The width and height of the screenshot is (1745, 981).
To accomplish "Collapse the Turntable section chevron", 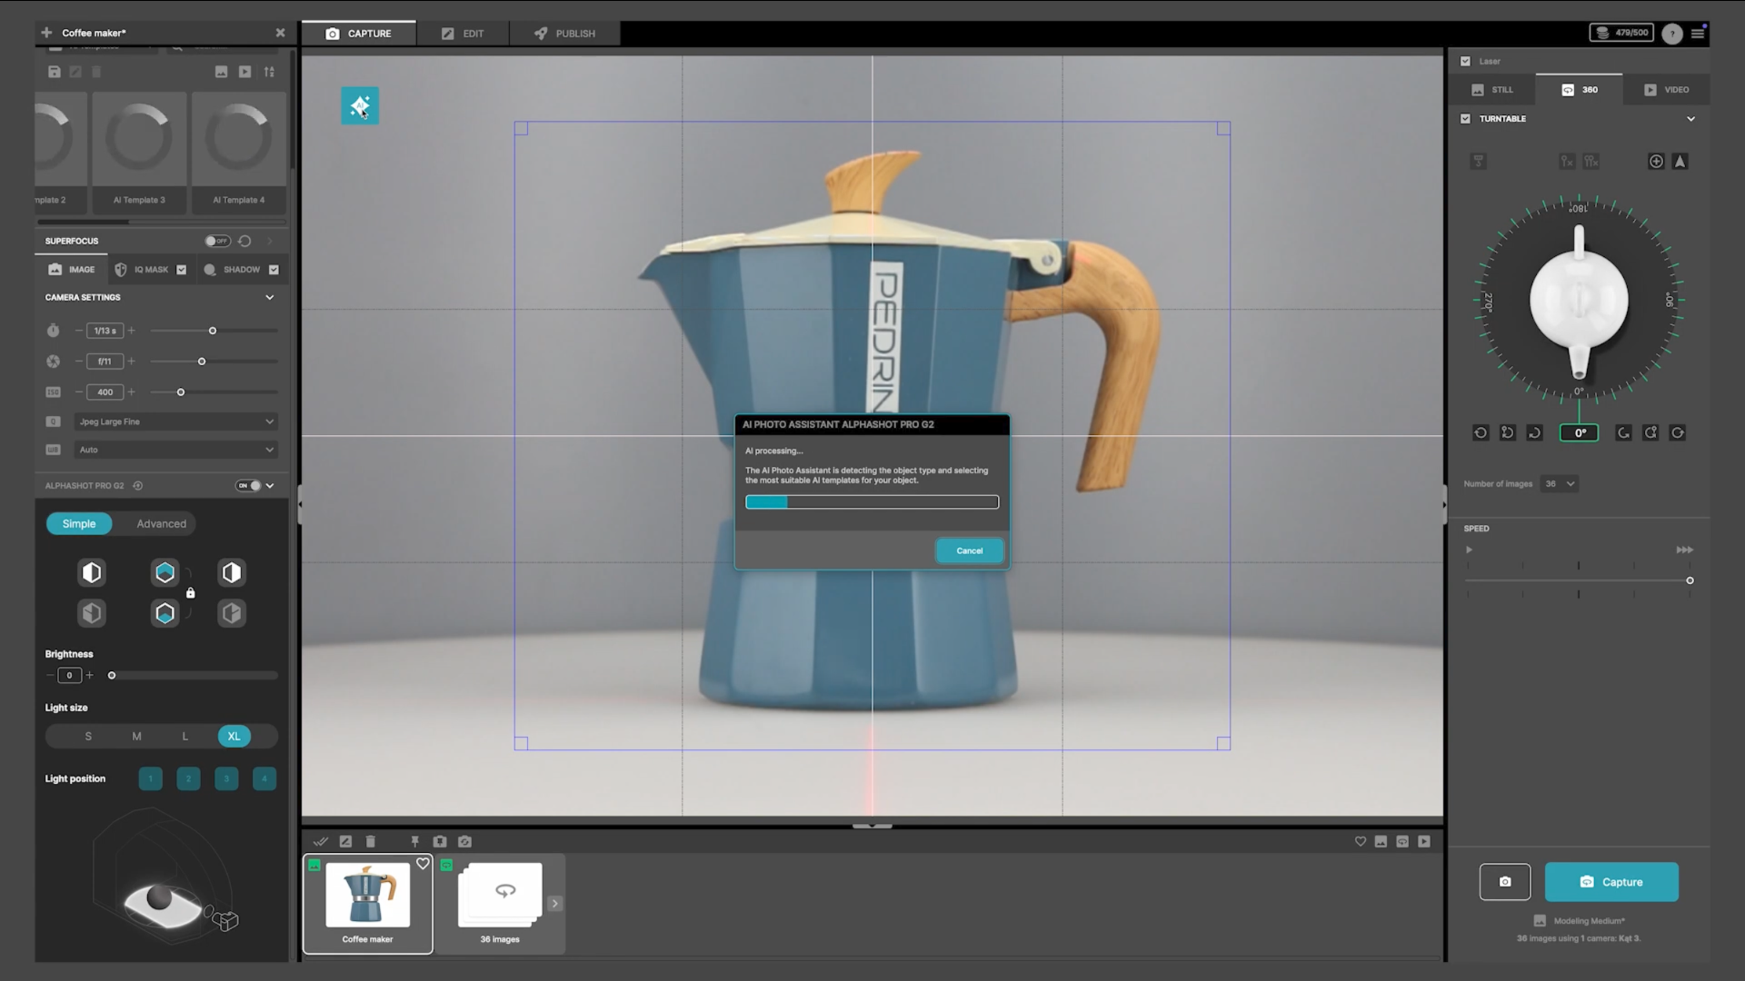I will 1690,119.
